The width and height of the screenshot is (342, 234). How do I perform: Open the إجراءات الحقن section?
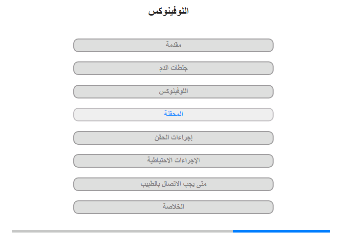point(173,137)
